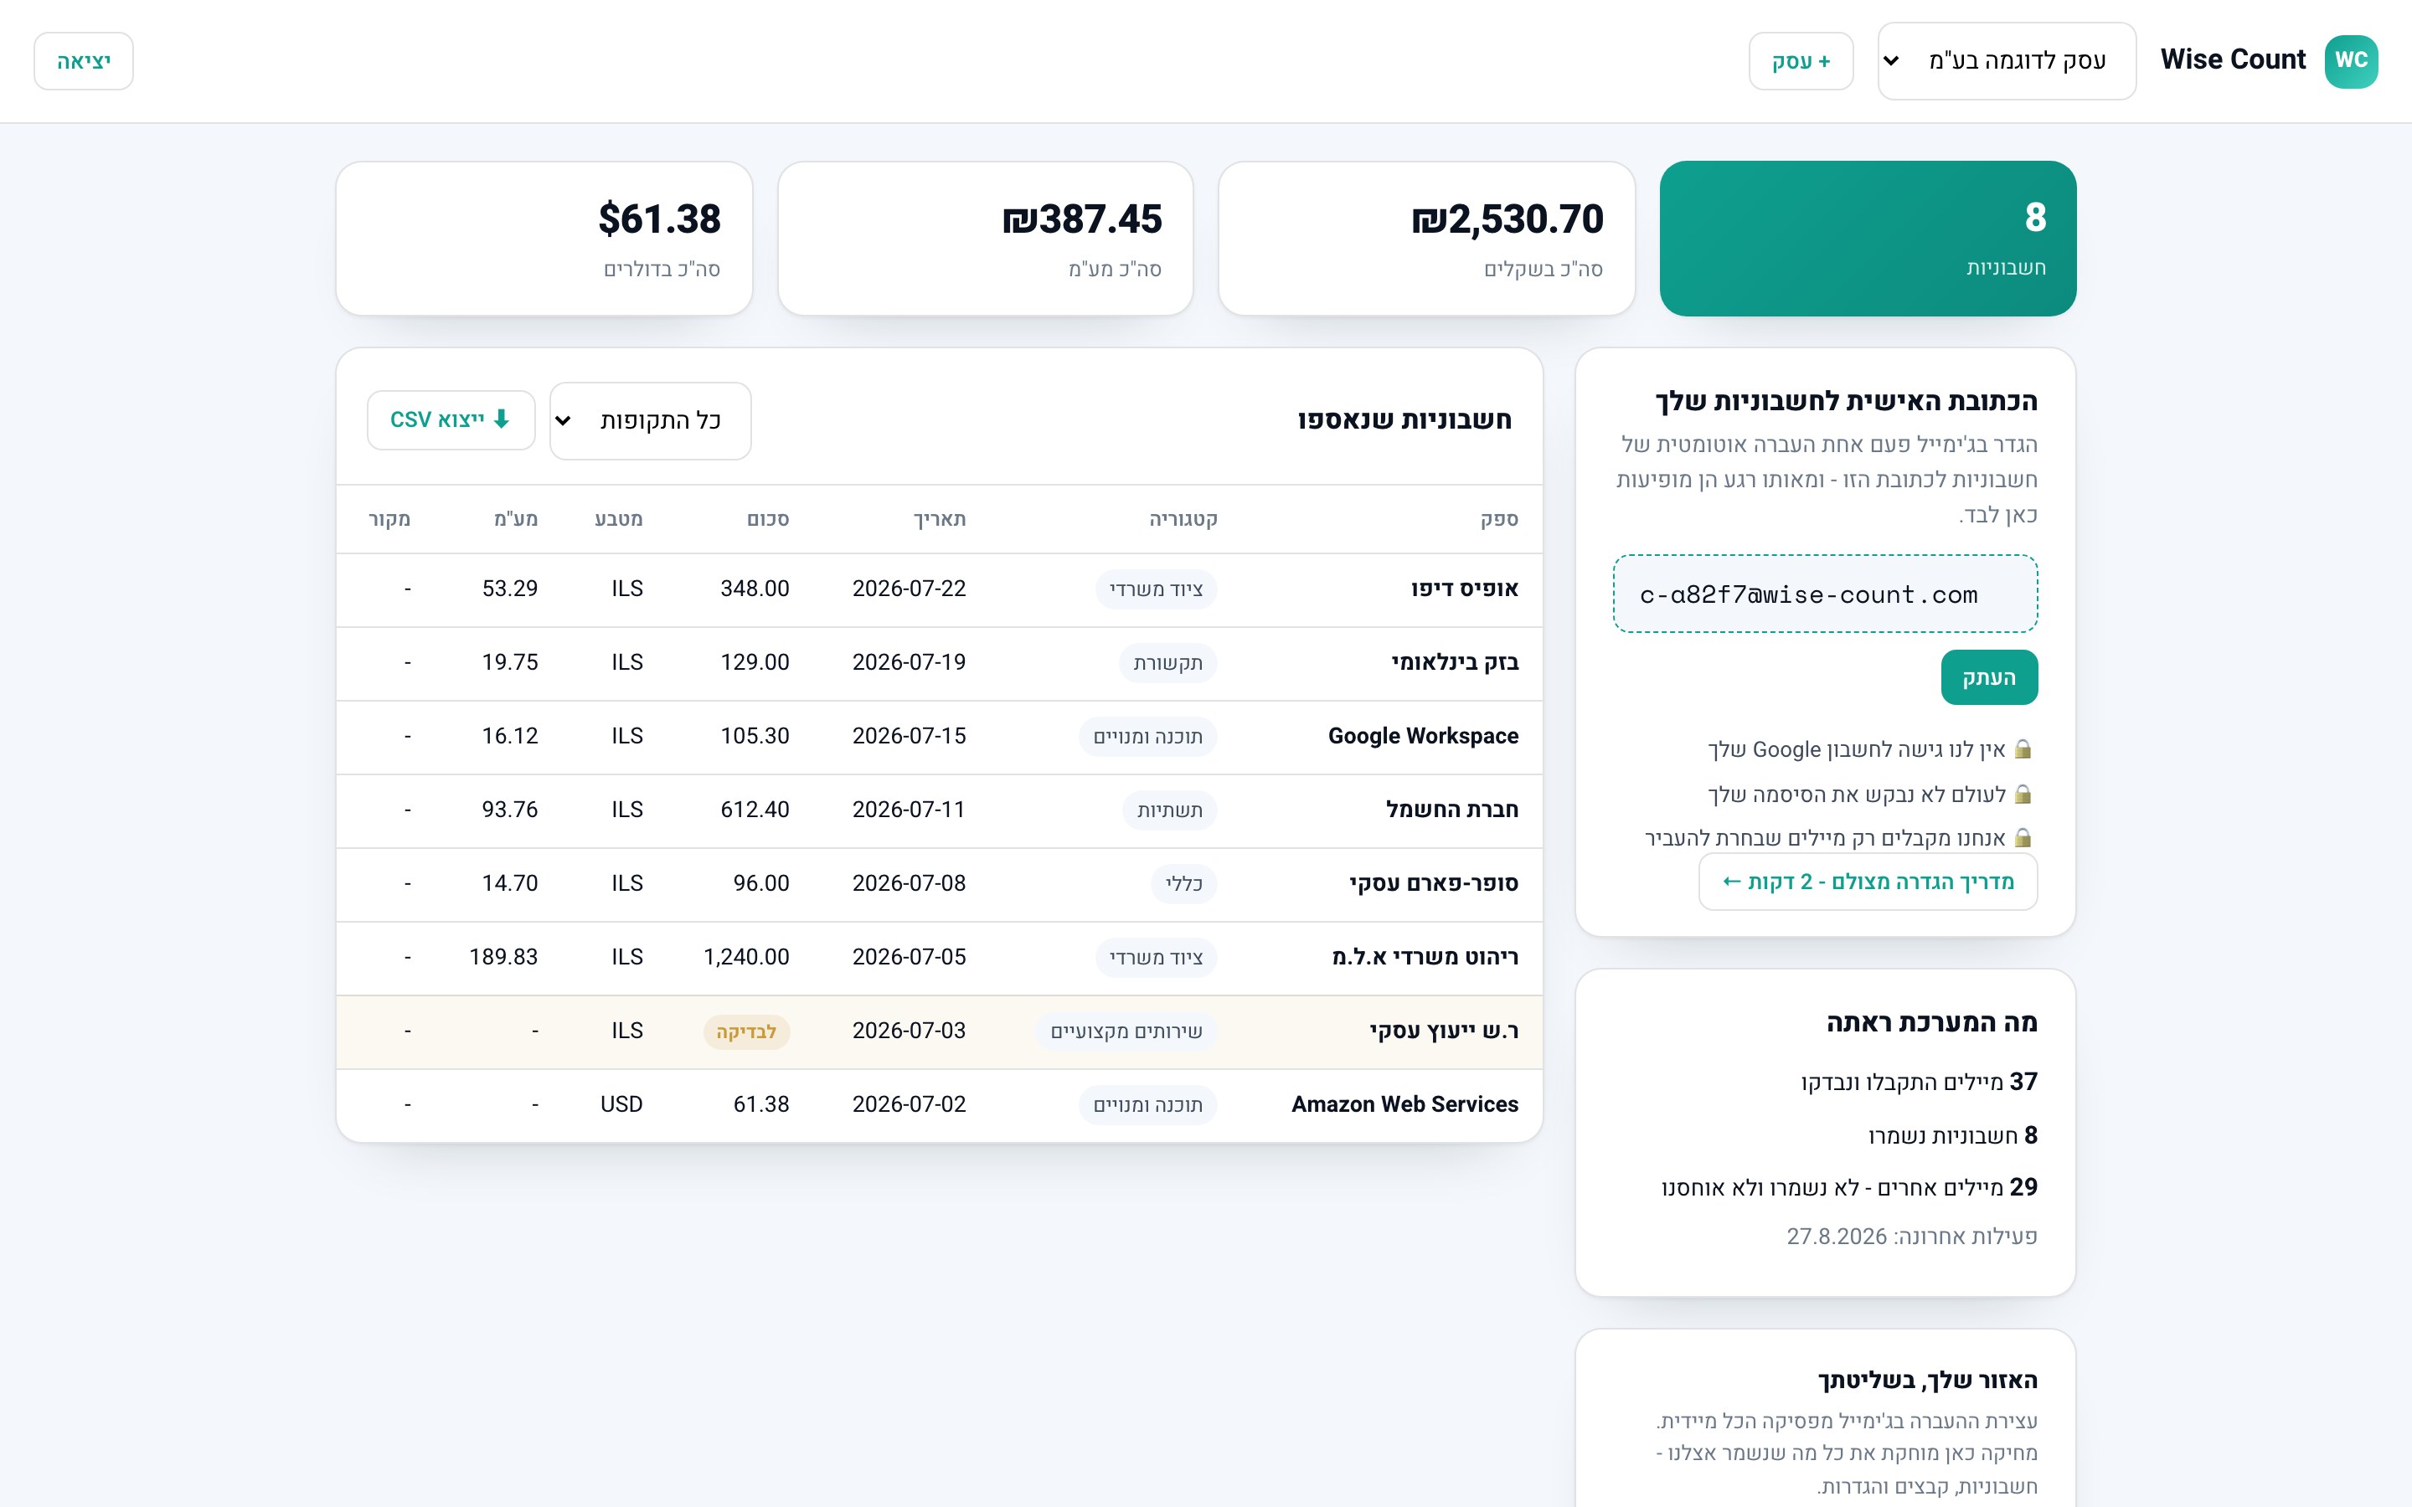Image resolution: width=2412 pixels, height=1507 pixels.
Task: Click the heading מה המערכת ראתה
Action: click(1931, 1024)
